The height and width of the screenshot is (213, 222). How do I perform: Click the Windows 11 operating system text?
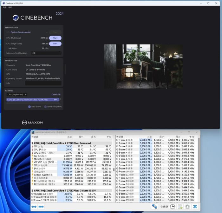[x=43, y=78]
